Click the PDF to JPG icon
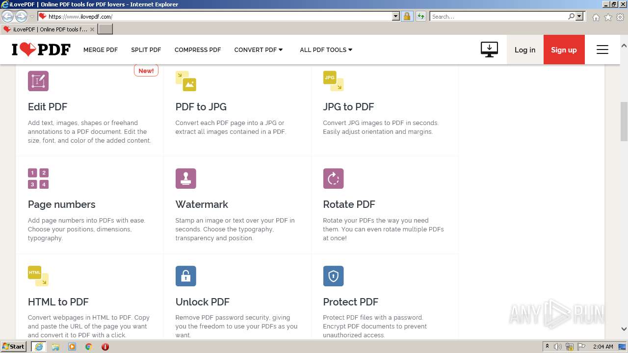Image resolution: width=628 pixels, height=353 pixels. (186, 81)
